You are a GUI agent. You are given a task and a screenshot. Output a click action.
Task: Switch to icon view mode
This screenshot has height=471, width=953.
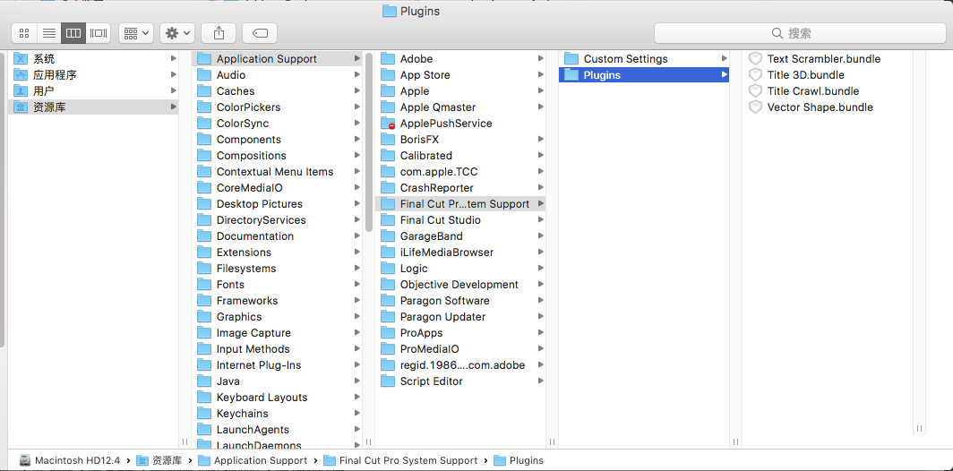pyautogui.click(x=24, y=33)
